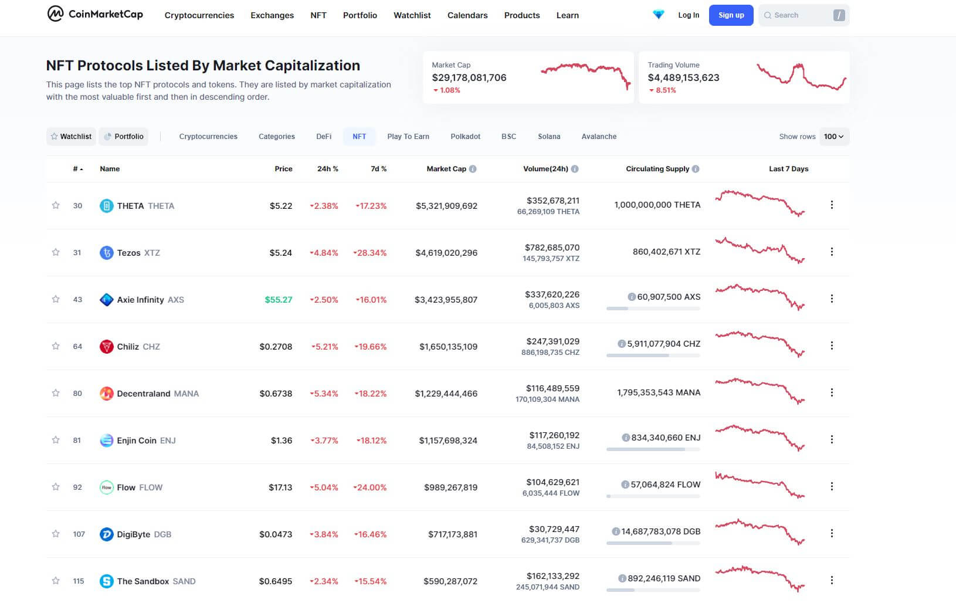
Task: Star Tezos to add to watchlist
Action: [x=56, y=252]
